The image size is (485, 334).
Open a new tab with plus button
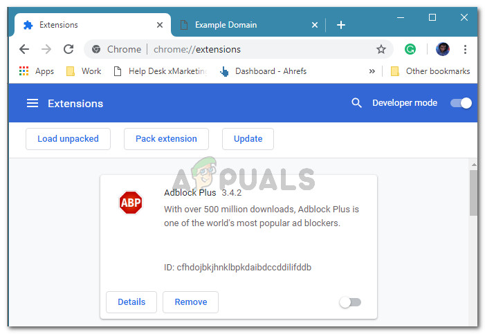coord(341,25)
